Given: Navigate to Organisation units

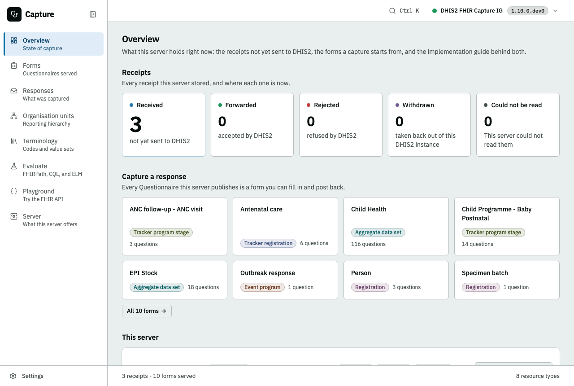Looking at the screenshot, I should tap(53, 119).
